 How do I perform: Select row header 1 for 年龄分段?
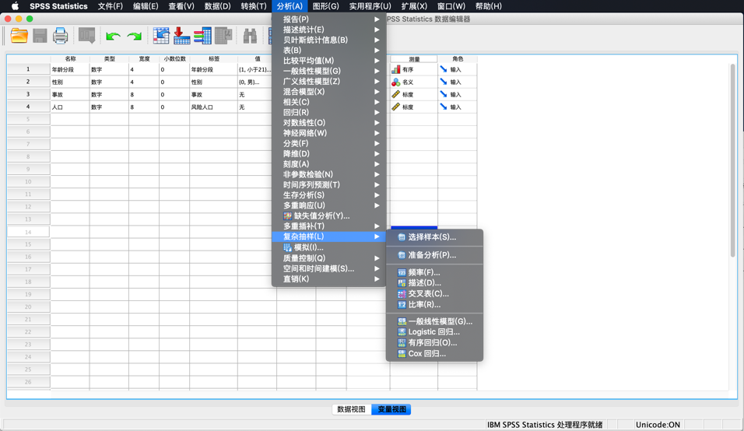pyautogui.click(x=29, y=70)
